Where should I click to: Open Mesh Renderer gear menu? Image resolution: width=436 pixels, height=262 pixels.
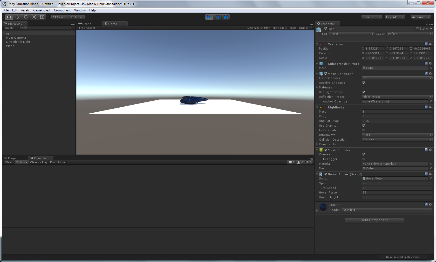tap(431, 74)
